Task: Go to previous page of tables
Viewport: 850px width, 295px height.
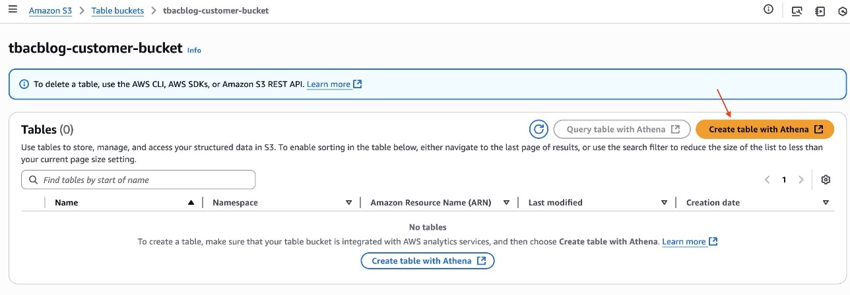Action: click(767, 180)
